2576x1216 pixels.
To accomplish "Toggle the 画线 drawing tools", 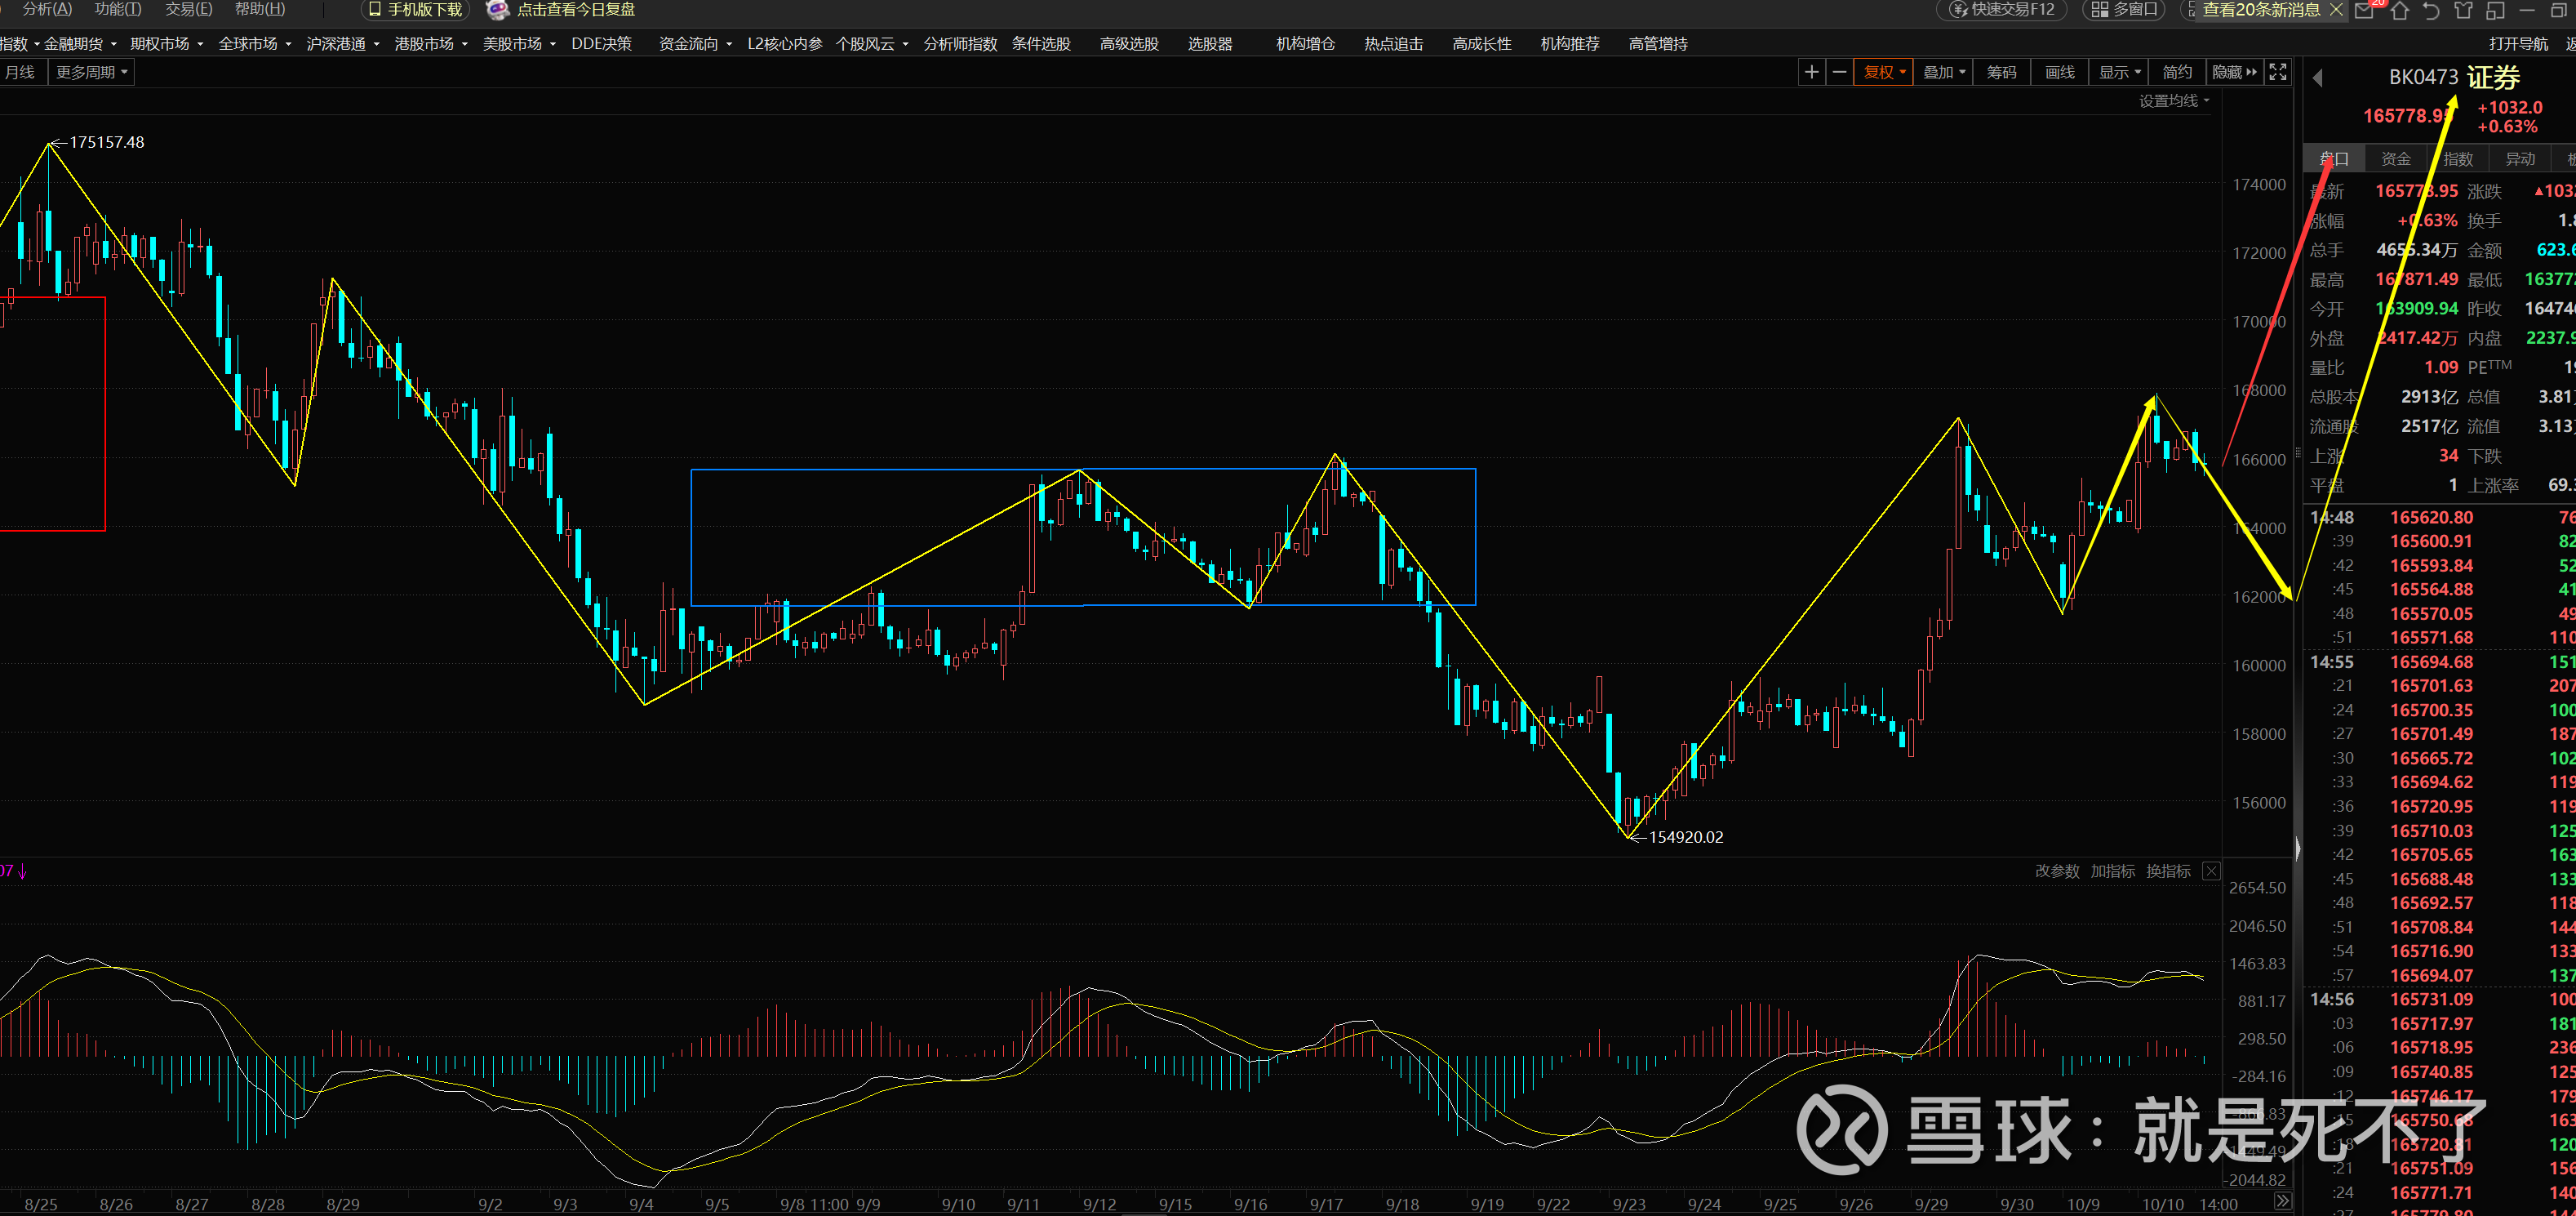I will (2059, 72).
